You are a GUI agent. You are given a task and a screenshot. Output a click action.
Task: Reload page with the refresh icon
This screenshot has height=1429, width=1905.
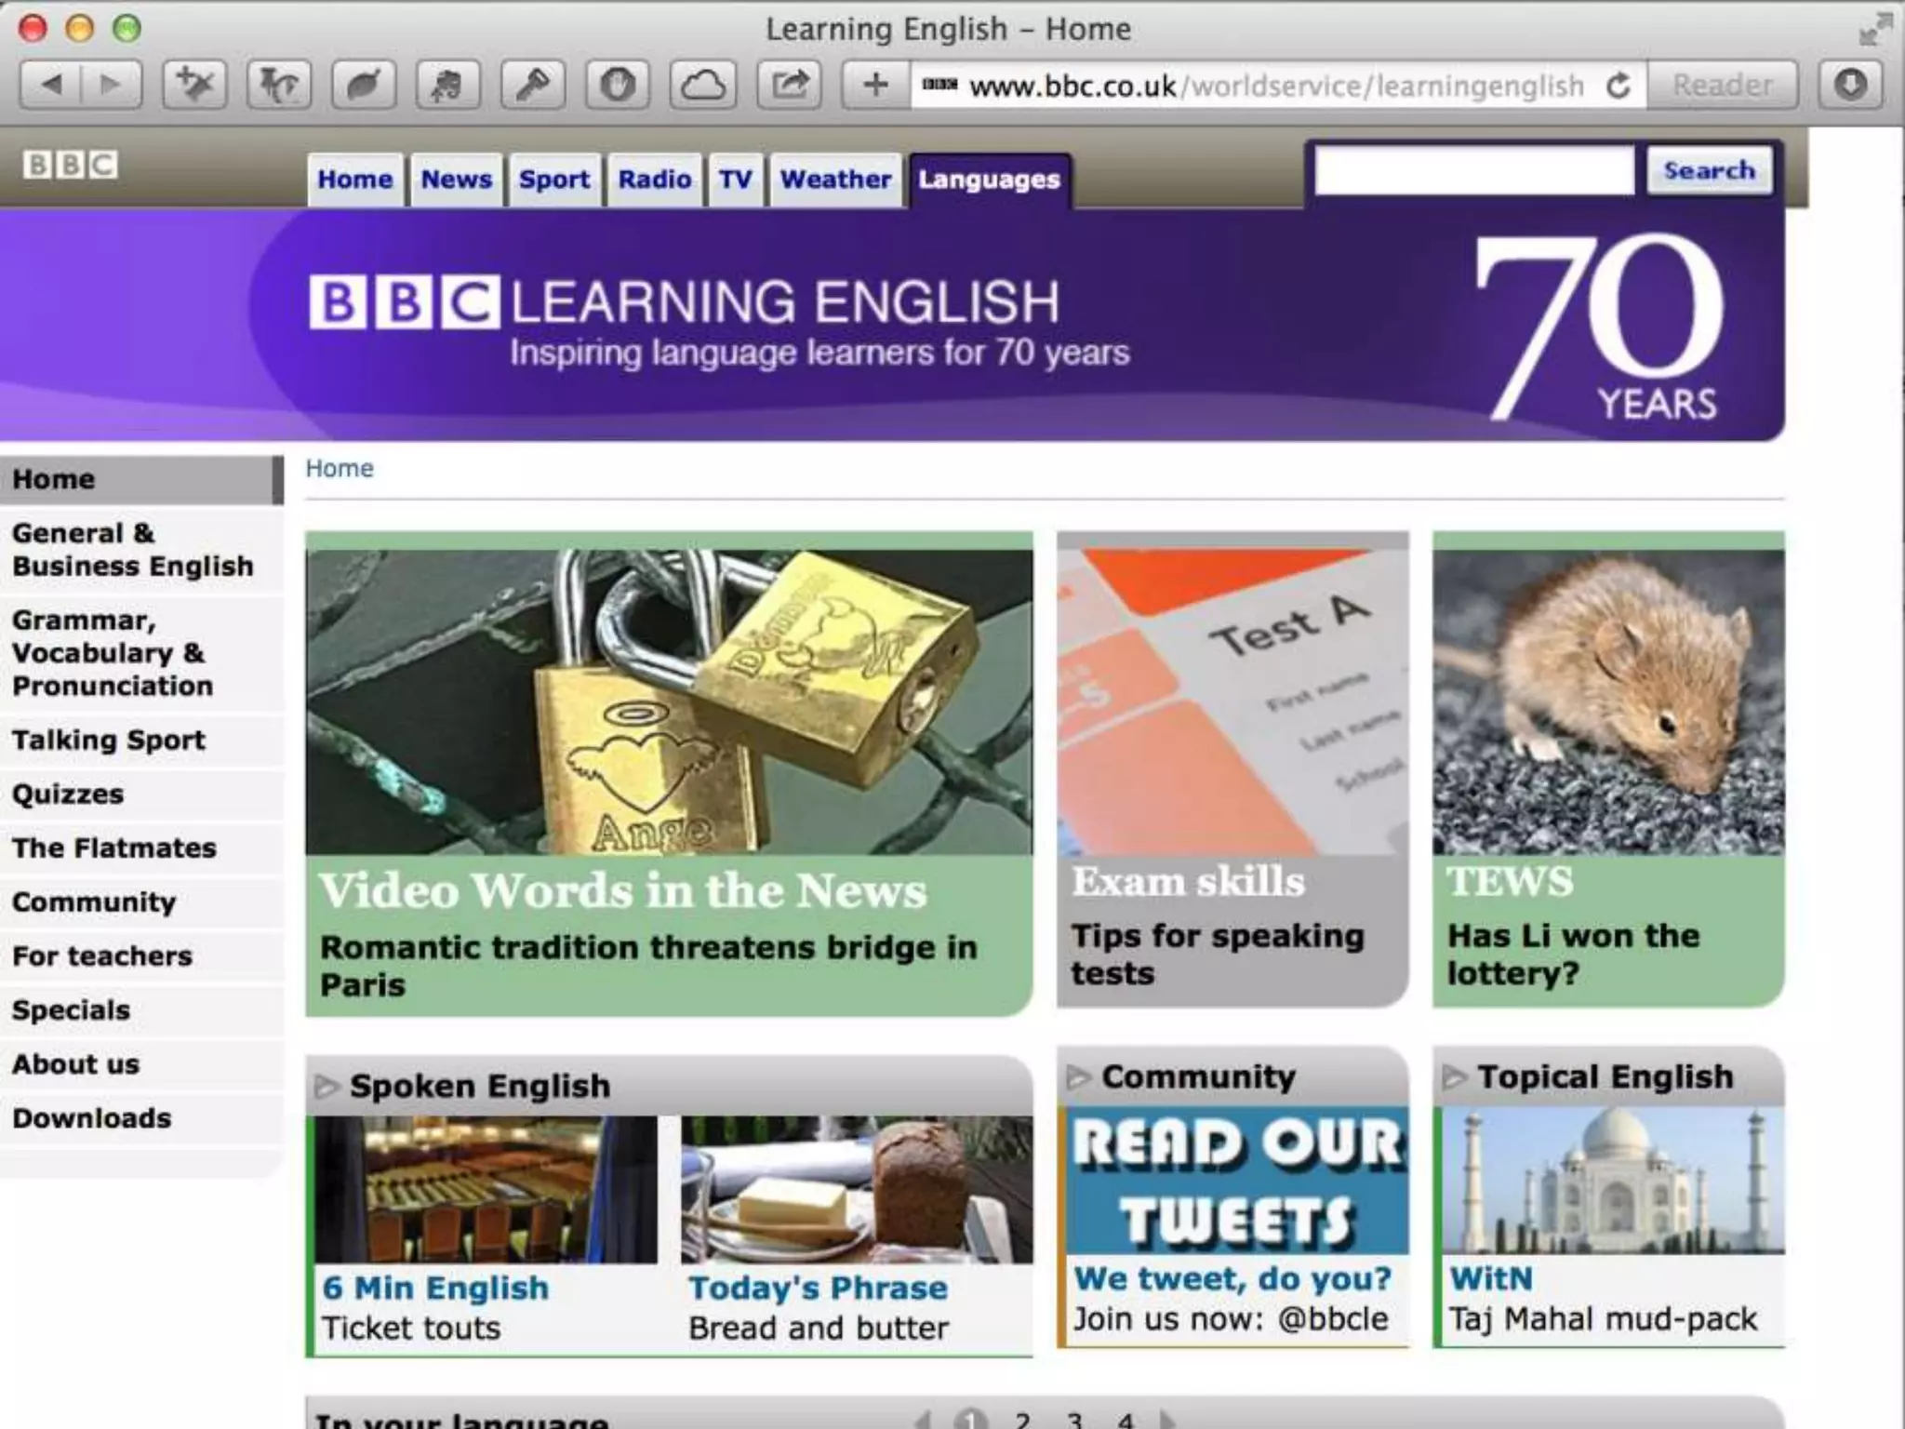pos(1619,86)
